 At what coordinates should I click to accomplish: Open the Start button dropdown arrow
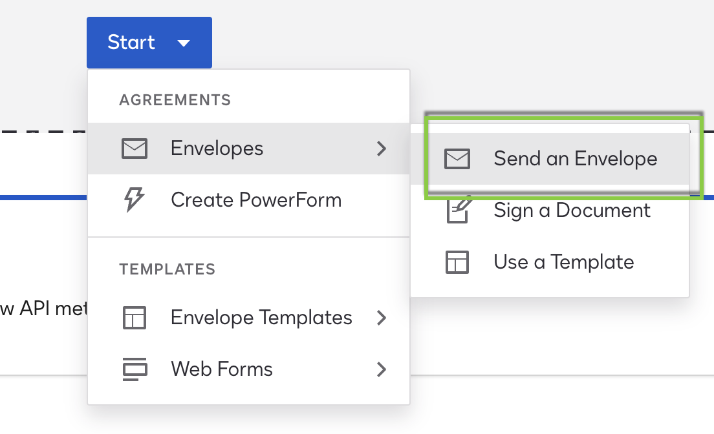coord(184,43)
